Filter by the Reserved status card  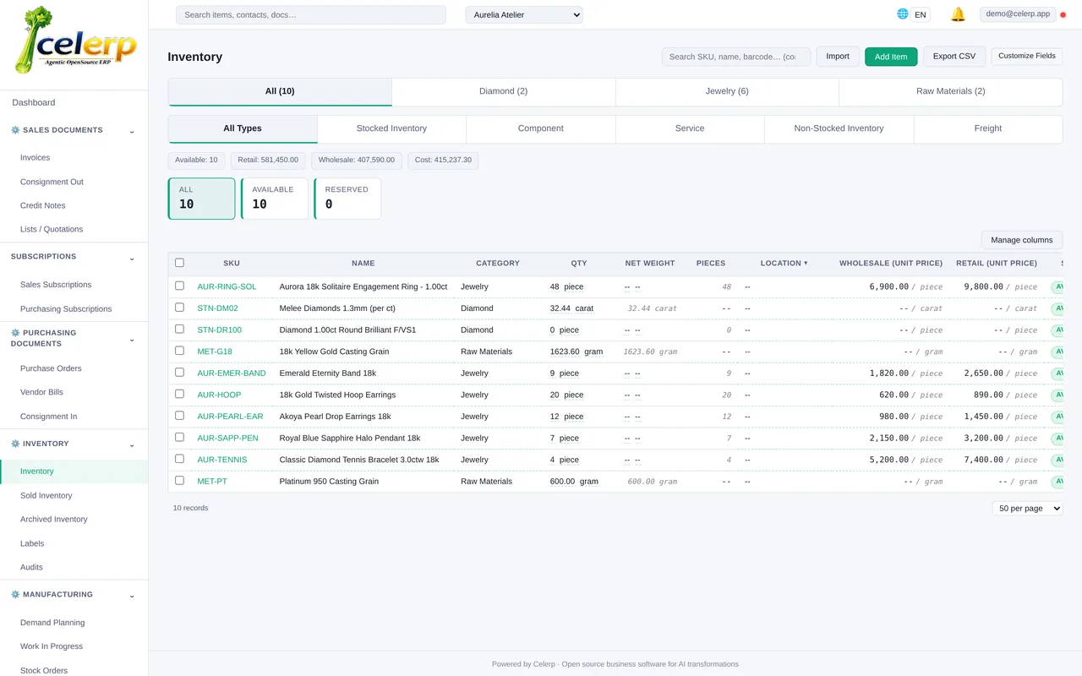[347, 199]
